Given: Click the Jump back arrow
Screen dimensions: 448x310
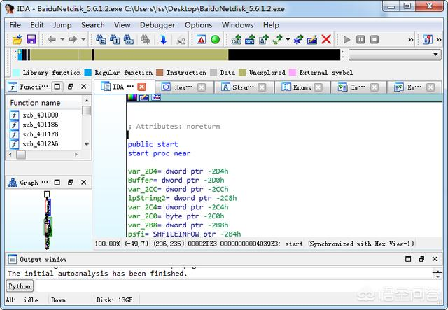Looking at the screenshot, I should click(x=51, y=39).
